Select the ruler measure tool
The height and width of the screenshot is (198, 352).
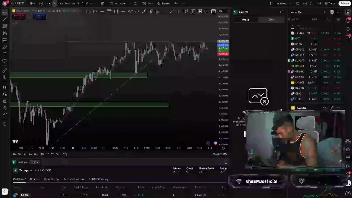pyautogui.click(x=5, y=71)
